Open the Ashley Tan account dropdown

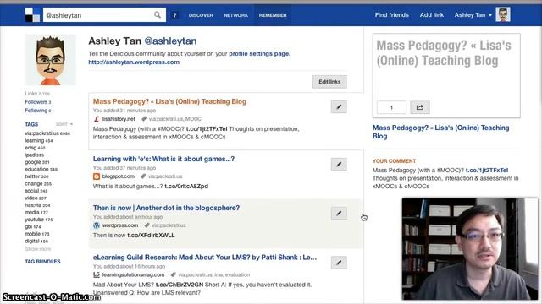pos(473,15)
